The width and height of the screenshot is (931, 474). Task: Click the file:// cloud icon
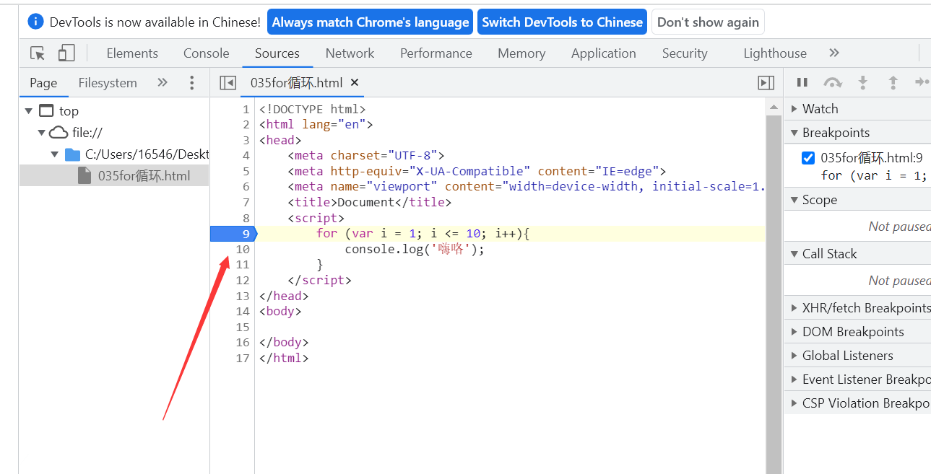pos(59,133)
